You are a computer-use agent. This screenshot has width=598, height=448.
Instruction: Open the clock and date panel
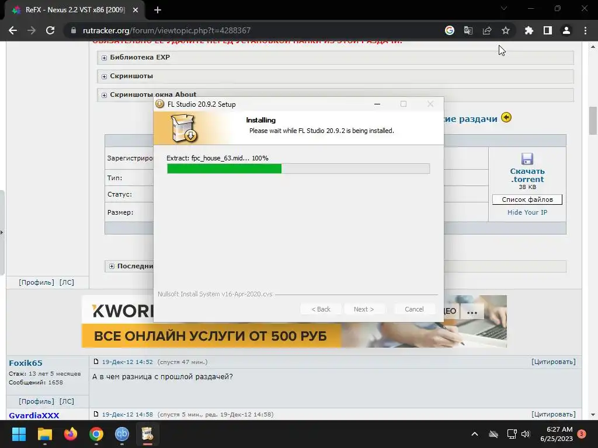point(557,434)
